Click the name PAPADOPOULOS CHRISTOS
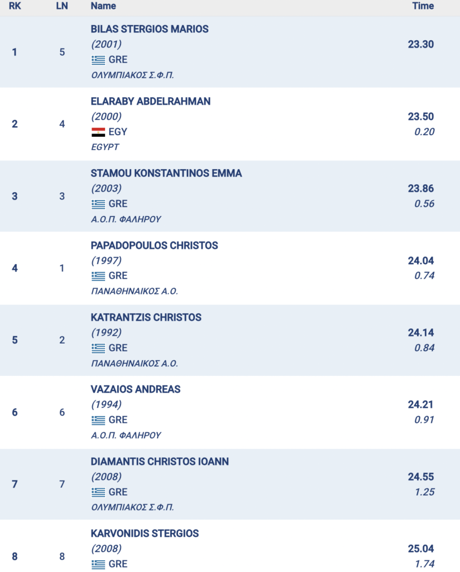The height and width of the screenshot is (572, 460). 154,245
